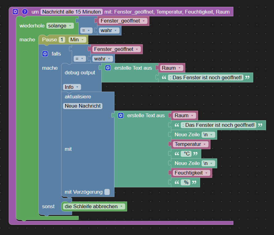Open the Min unit dropdown
This screenshot has width=274, height=235.
[x=77, y=39]
